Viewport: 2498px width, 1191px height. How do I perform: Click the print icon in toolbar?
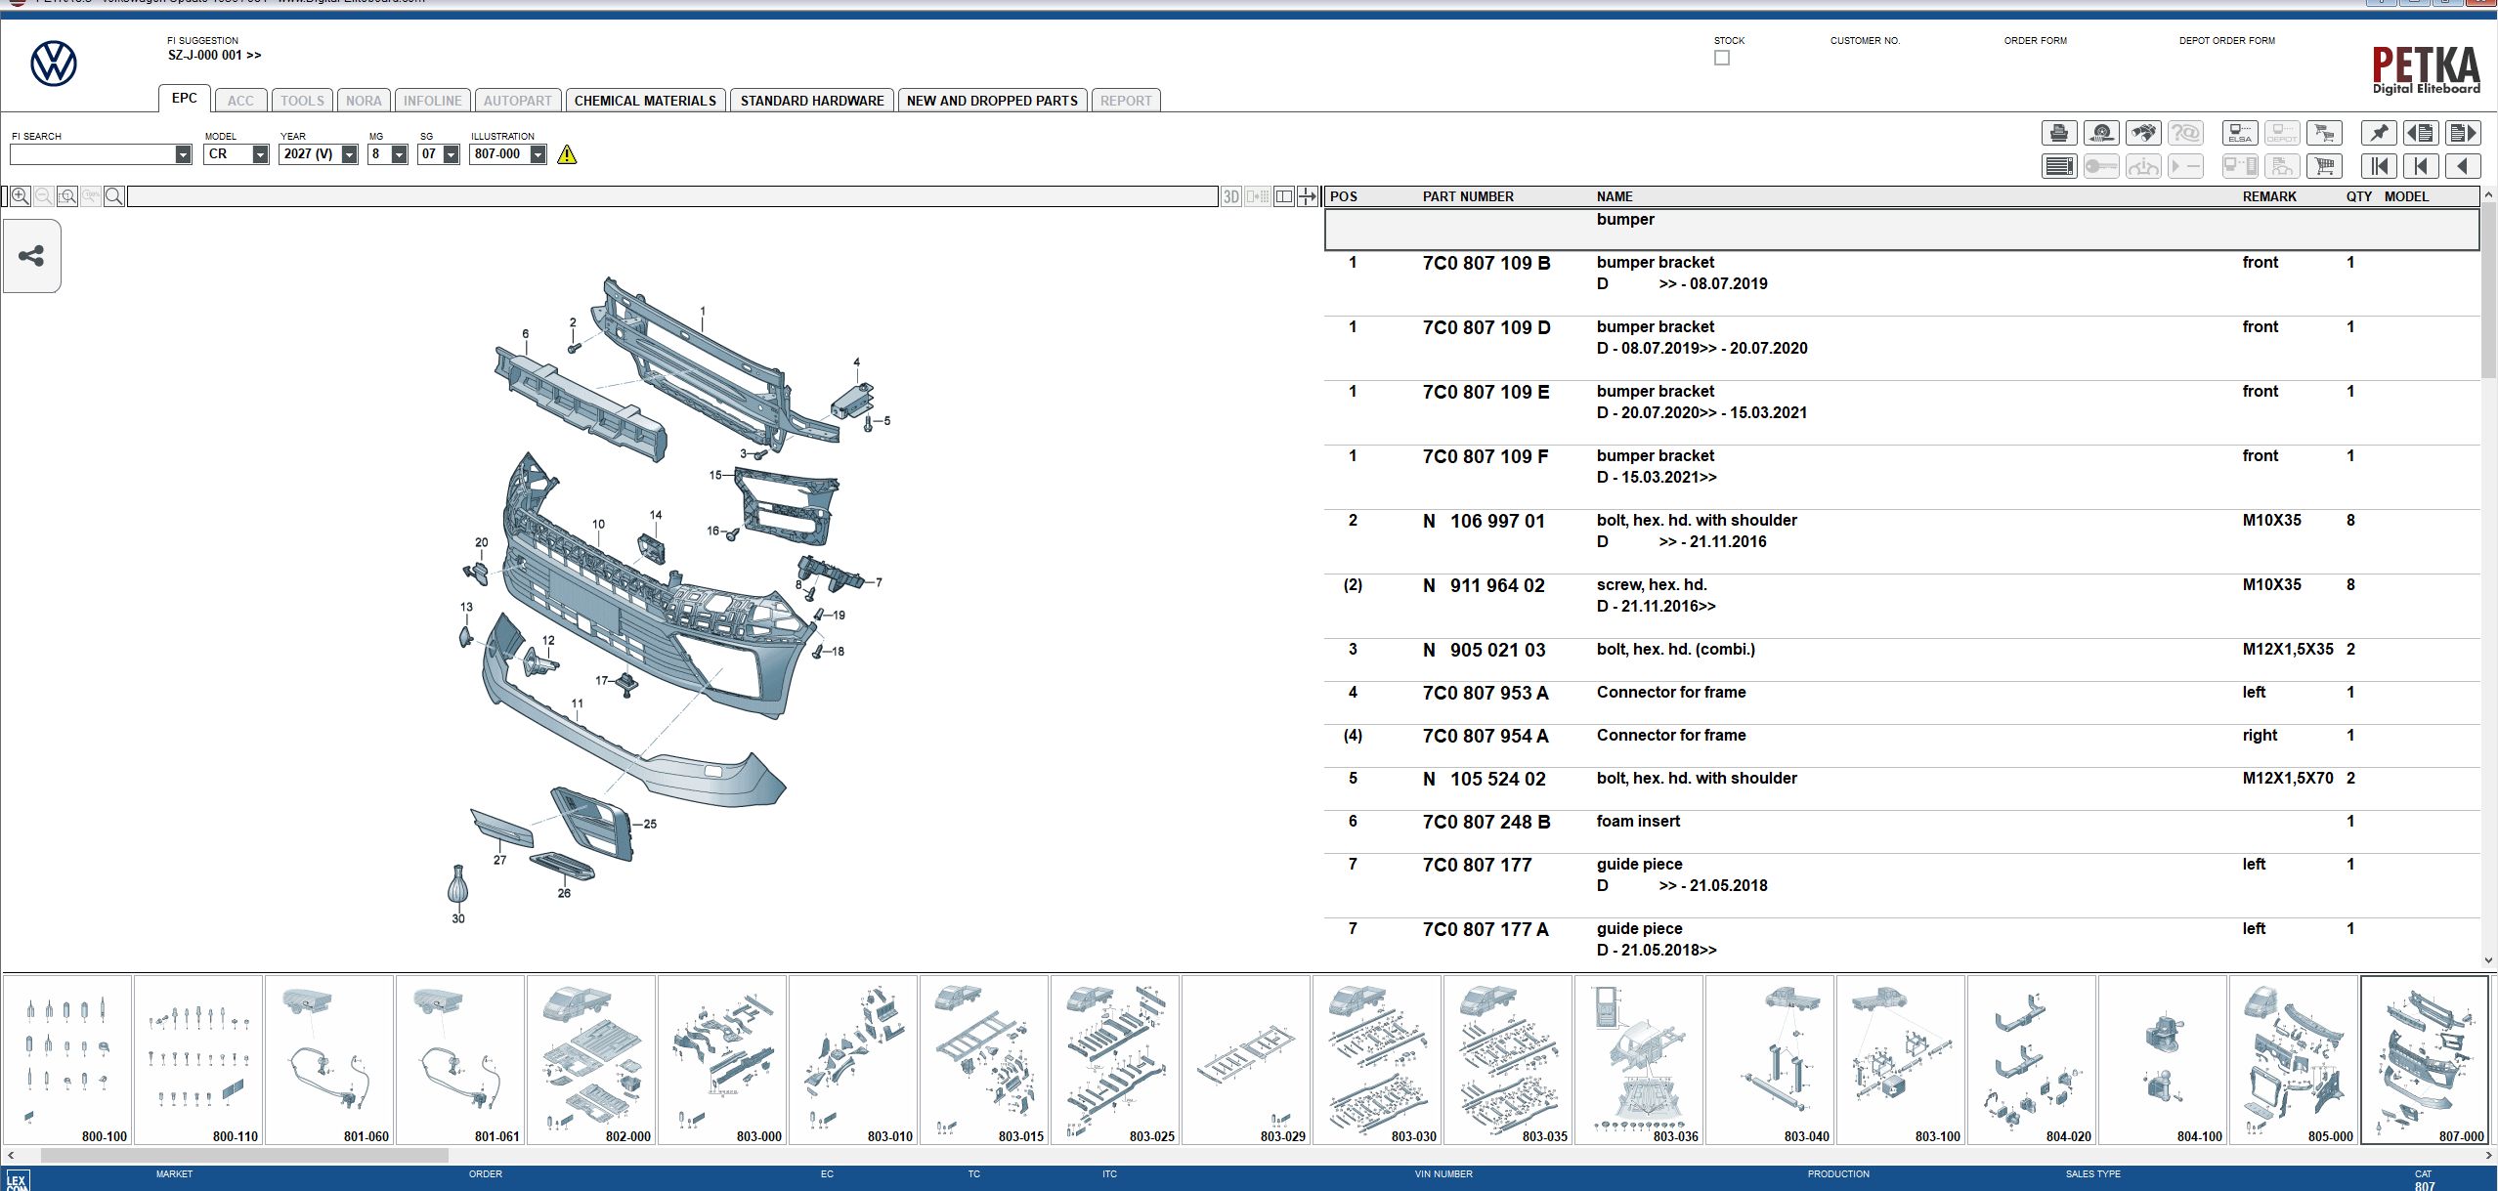pos(2059,133)
